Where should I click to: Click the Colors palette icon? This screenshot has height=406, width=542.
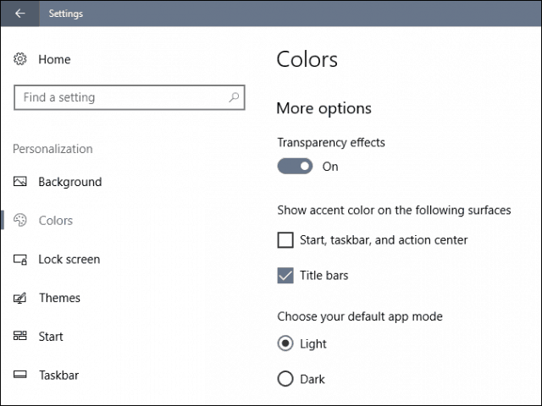pyautogui.click(x=20, y=220)
